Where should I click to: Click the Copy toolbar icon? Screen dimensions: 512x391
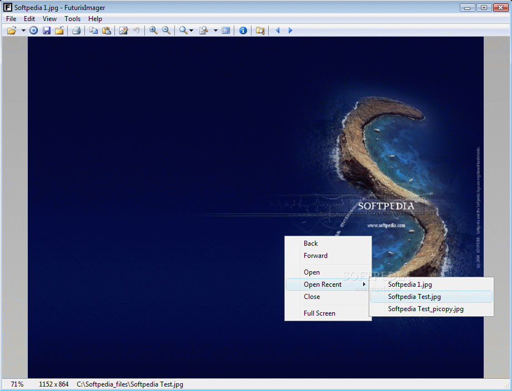94,31
